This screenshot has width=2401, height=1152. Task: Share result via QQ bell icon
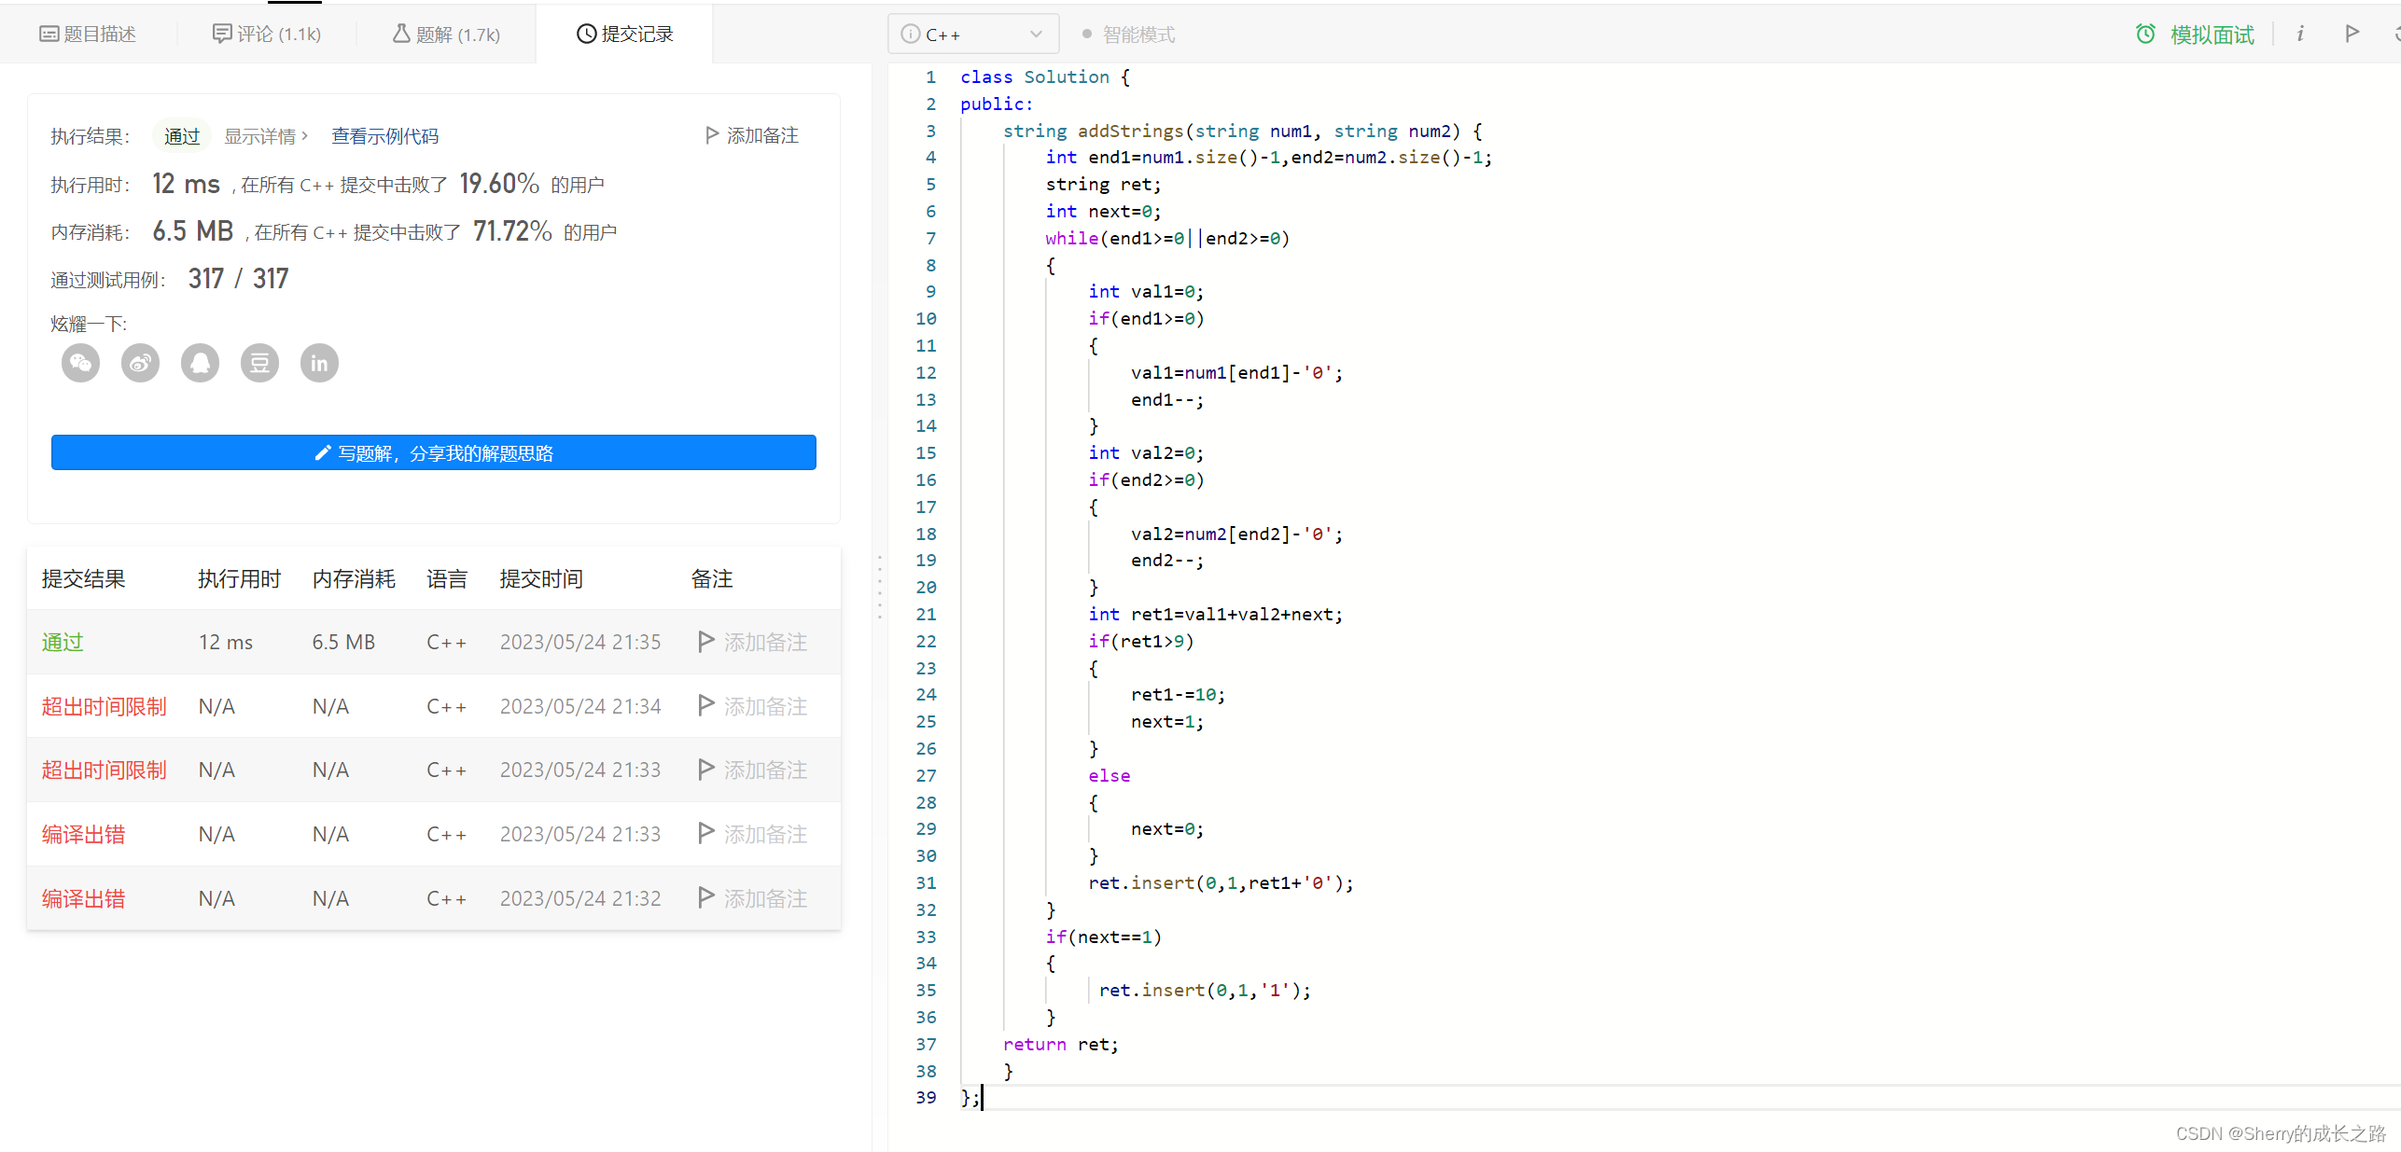200,363
